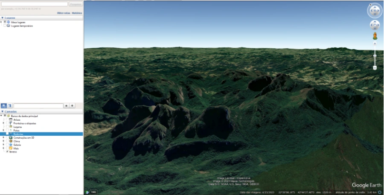Click the Mais layer folder icon

tap(11, 148)
